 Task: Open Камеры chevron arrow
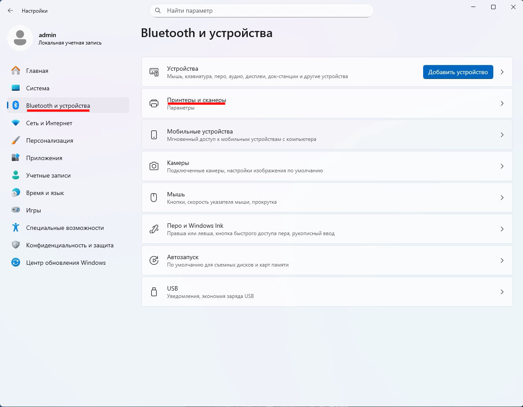502,166
